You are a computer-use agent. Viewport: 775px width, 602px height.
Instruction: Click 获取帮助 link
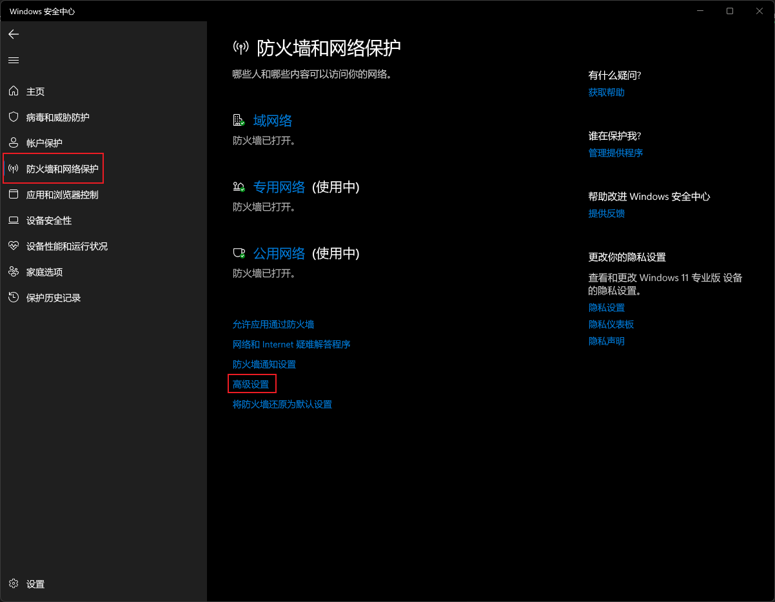point(607,92)
